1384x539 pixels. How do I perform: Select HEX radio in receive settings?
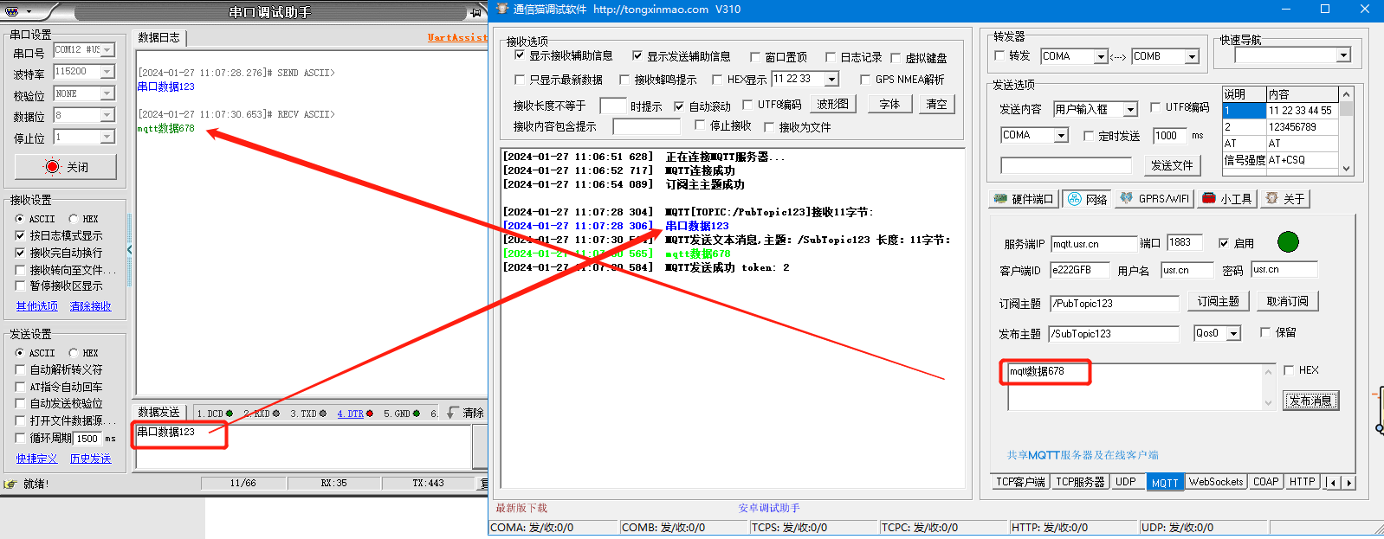coord(74,219)
